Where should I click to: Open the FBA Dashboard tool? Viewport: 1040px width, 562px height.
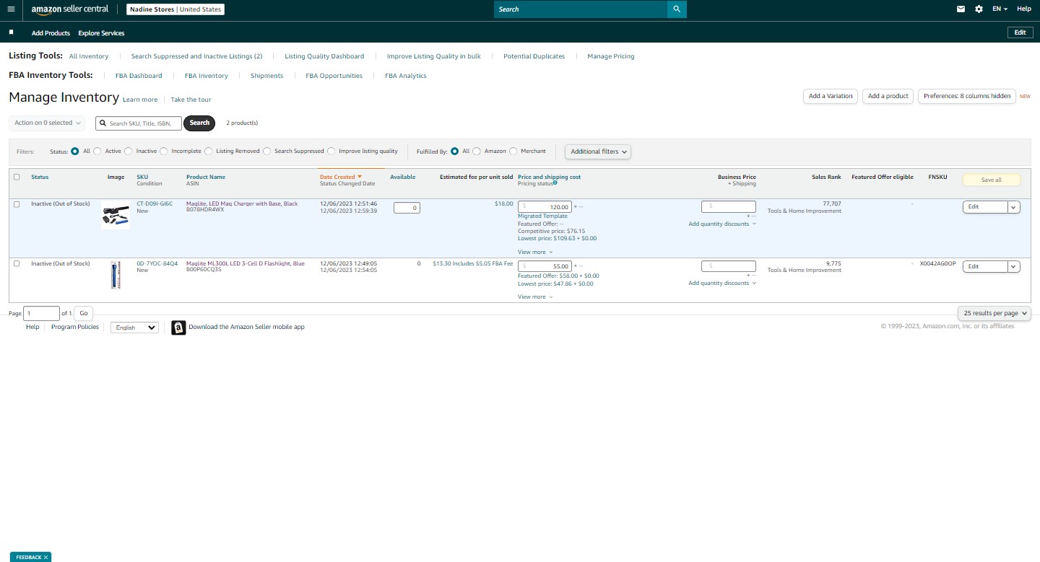[x=139, y=76]
